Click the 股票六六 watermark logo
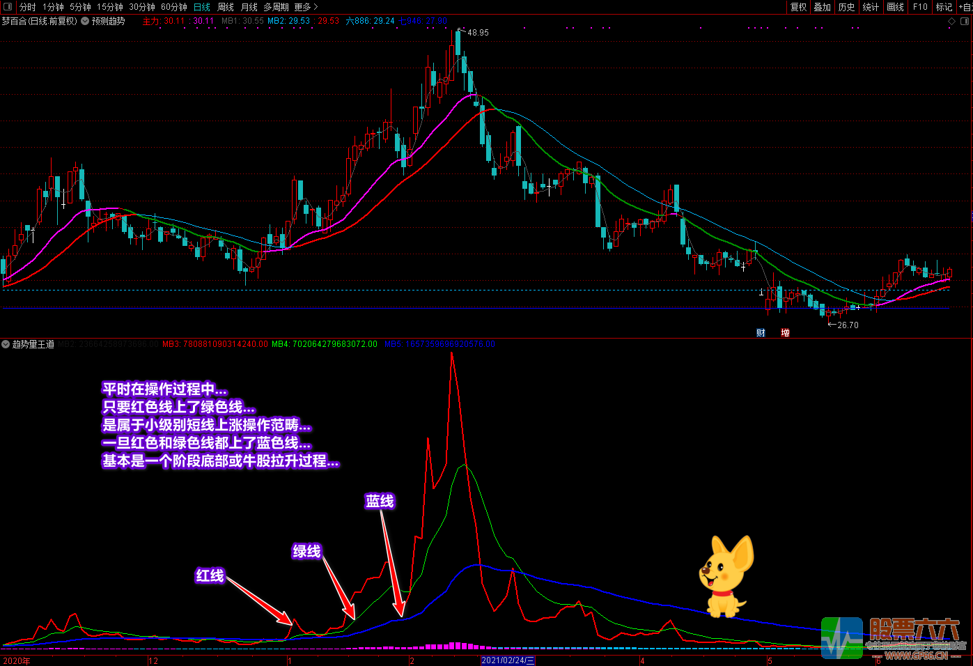The image size is (973, 666). [x=893, y=638]
